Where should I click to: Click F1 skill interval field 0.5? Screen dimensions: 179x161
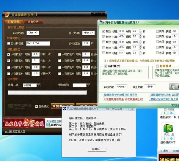[x=36, y=54]
